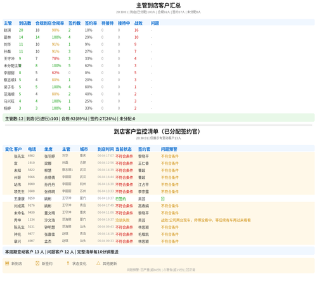317x284 pixels.
Task: Click the green 已签约 status
Action: tap(120, 199)
